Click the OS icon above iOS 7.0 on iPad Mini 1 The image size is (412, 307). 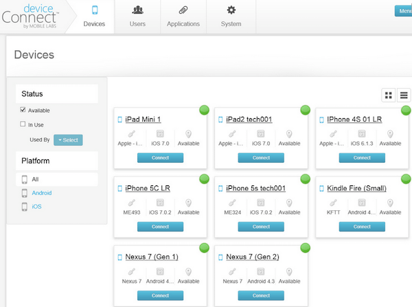click(160, 134)
